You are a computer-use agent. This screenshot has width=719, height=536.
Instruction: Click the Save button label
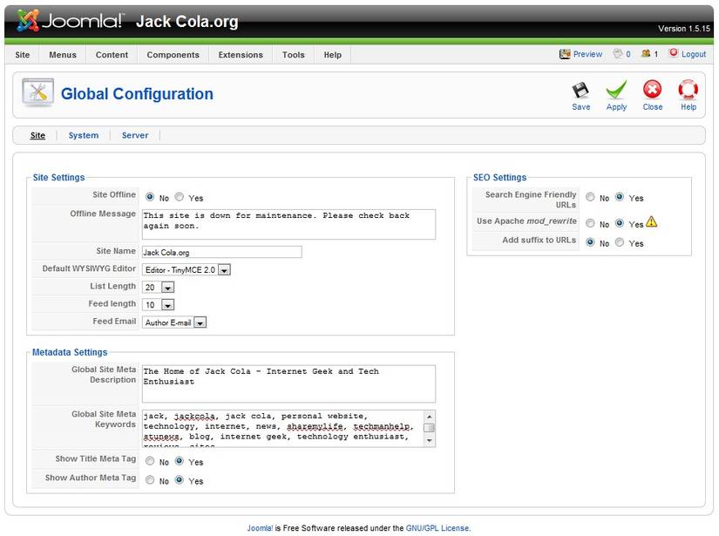(x=581, y=107)
